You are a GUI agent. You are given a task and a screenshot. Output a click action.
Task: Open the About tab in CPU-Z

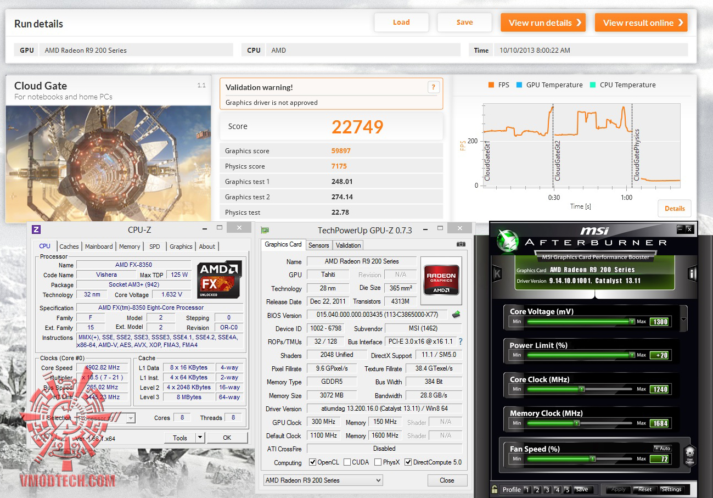point(207,247)
